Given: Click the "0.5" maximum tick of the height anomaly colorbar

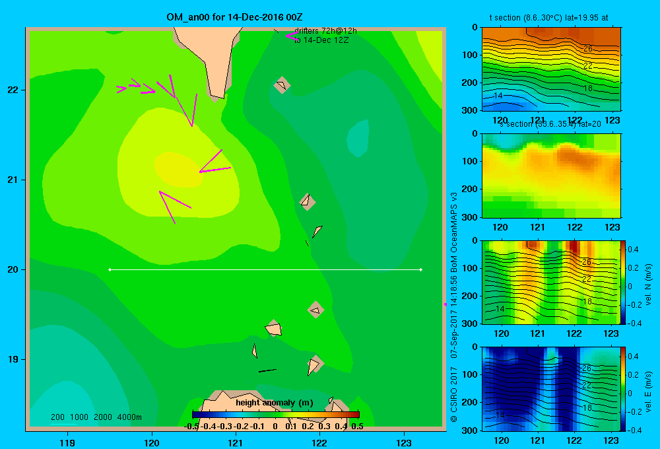Looking at the screenshot, I should (357, 427).
